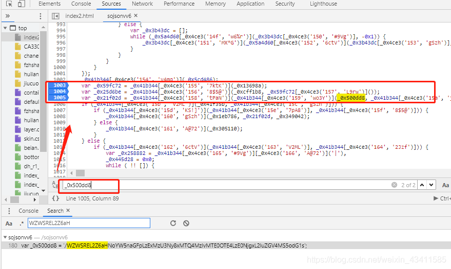Toggle breakpoint on line 1004
The image size is (451, 269).
pos(58,92)
